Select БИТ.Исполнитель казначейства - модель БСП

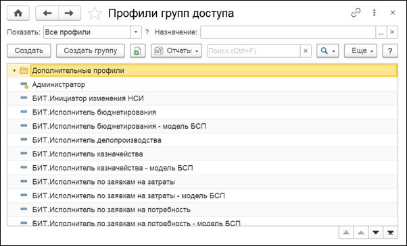tap(202, 168)
